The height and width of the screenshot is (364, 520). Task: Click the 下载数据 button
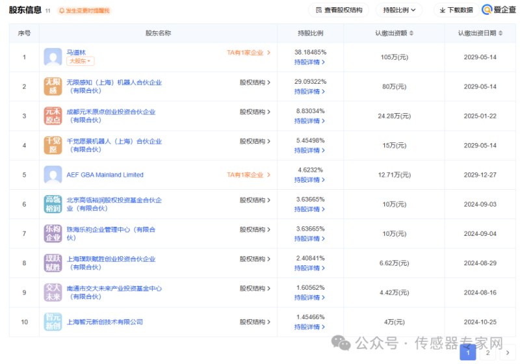point(454,10)
